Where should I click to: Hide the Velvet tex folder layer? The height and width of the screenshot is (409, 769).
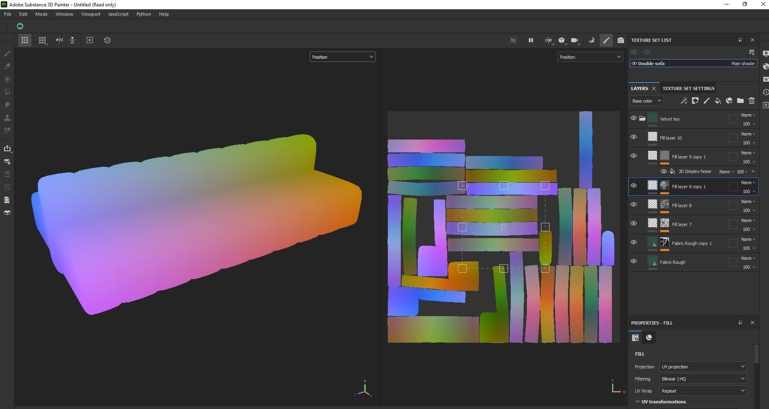pyautogui.click(x=634, y=118)
